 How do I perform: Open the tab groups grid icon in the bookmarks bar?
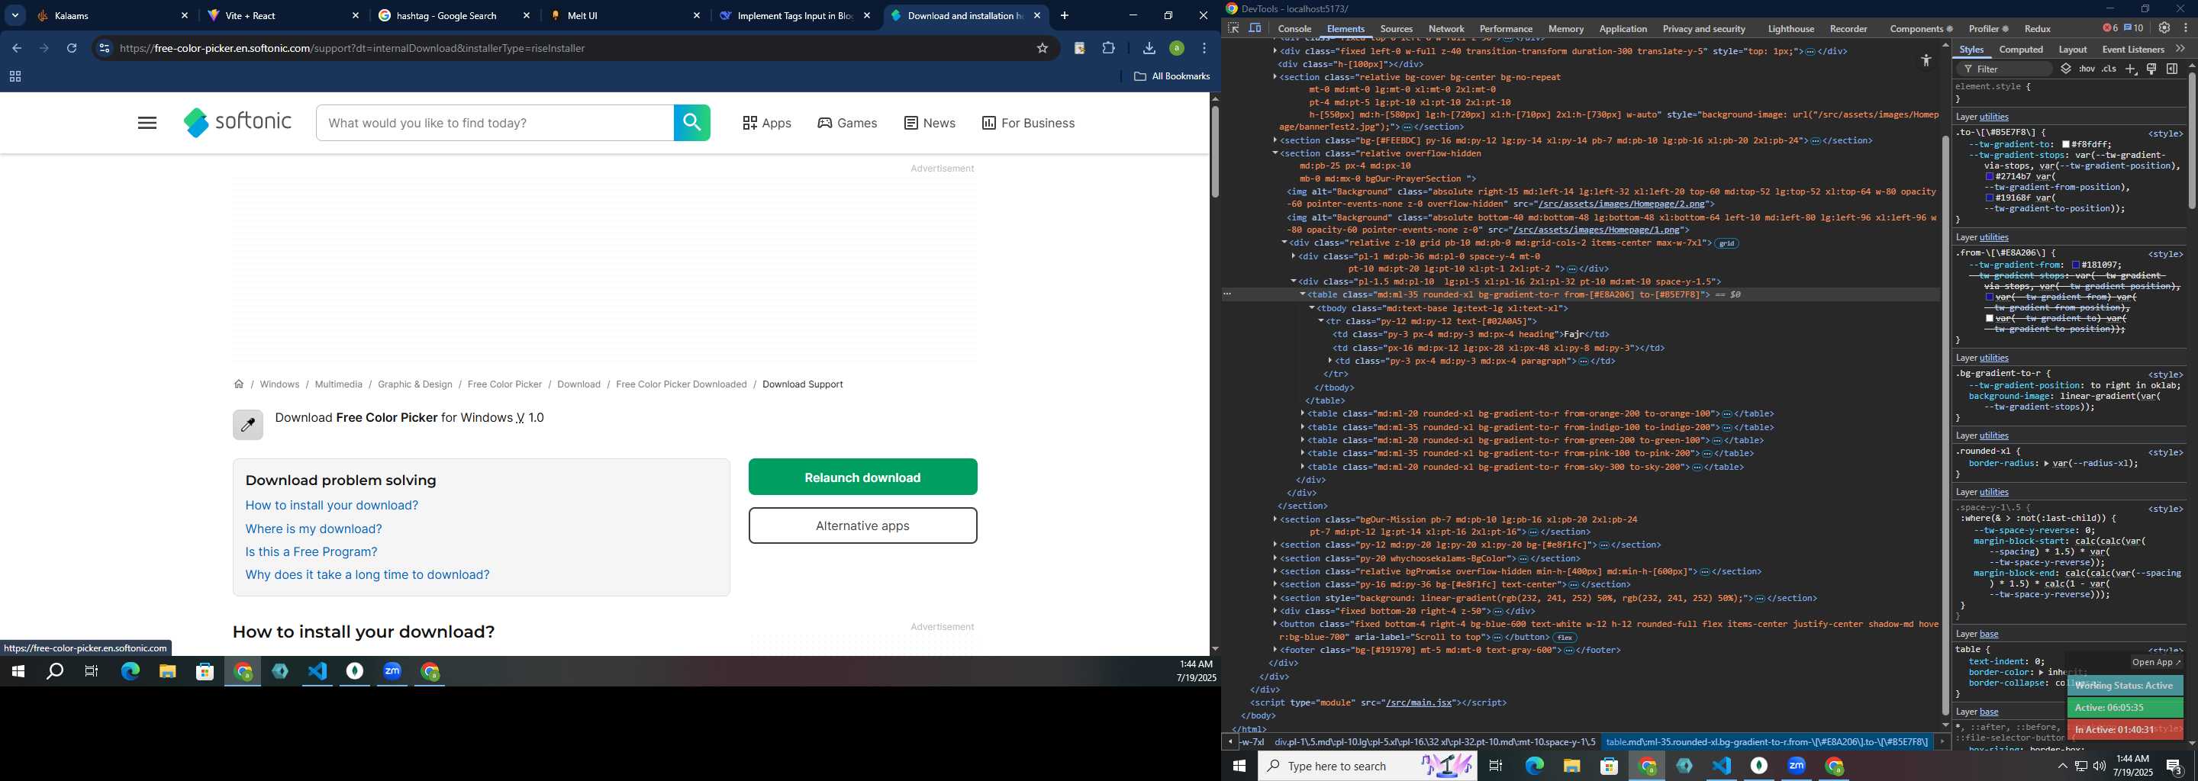pyautogui.click(x=15, y=78)
